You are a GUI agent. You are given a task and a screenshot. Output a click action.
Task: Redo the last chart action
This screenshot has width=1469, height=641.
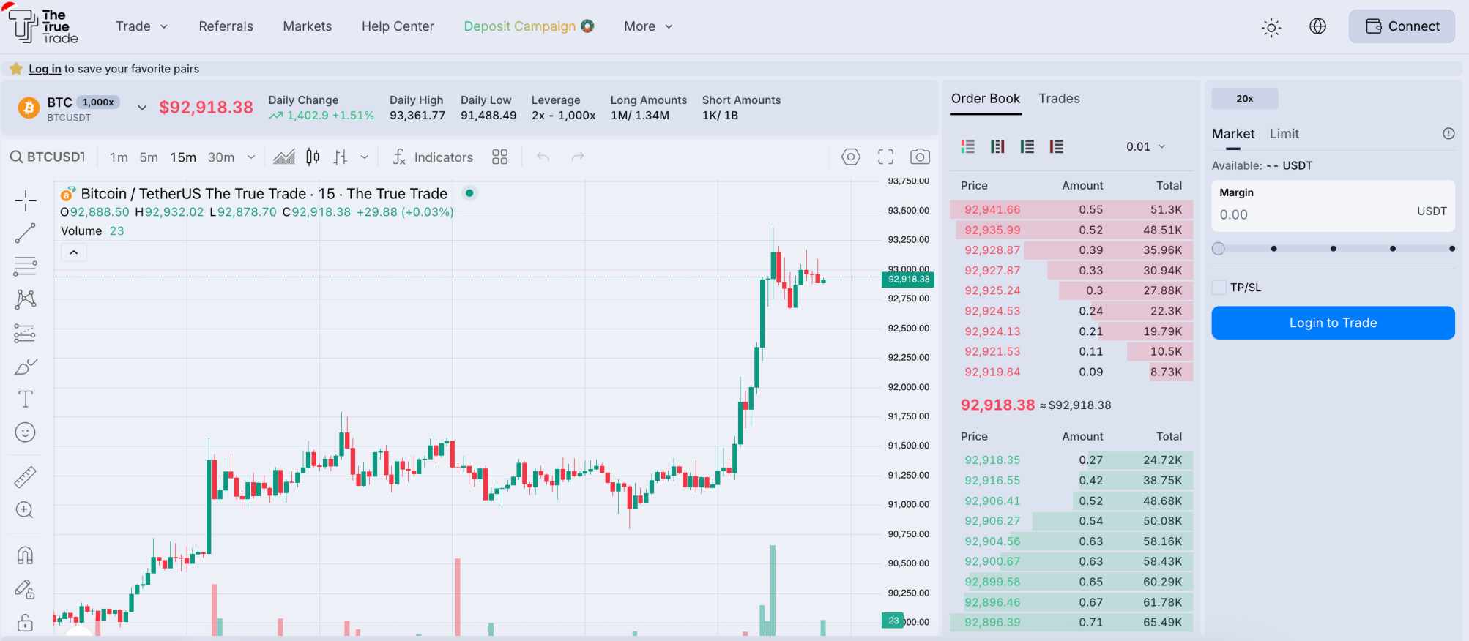578,157
